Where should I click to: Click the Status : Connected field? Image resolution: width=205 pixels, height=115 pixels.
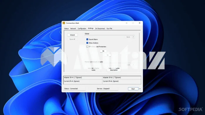(74, 89)
